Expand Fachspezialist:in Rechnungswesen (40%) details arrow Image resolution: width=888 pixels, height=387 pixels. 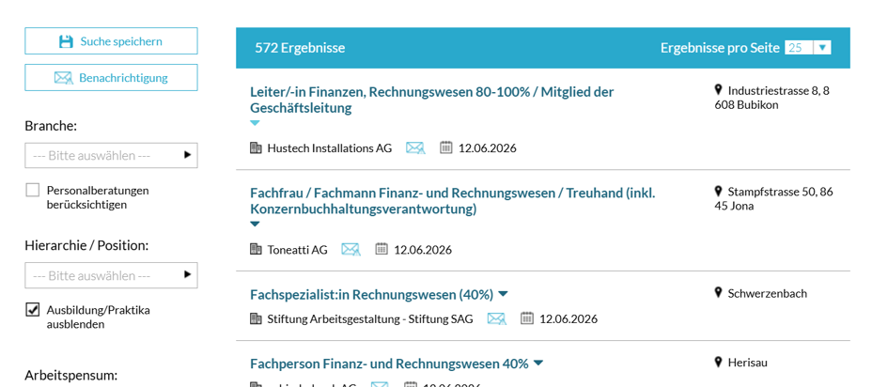pos(503,294)
